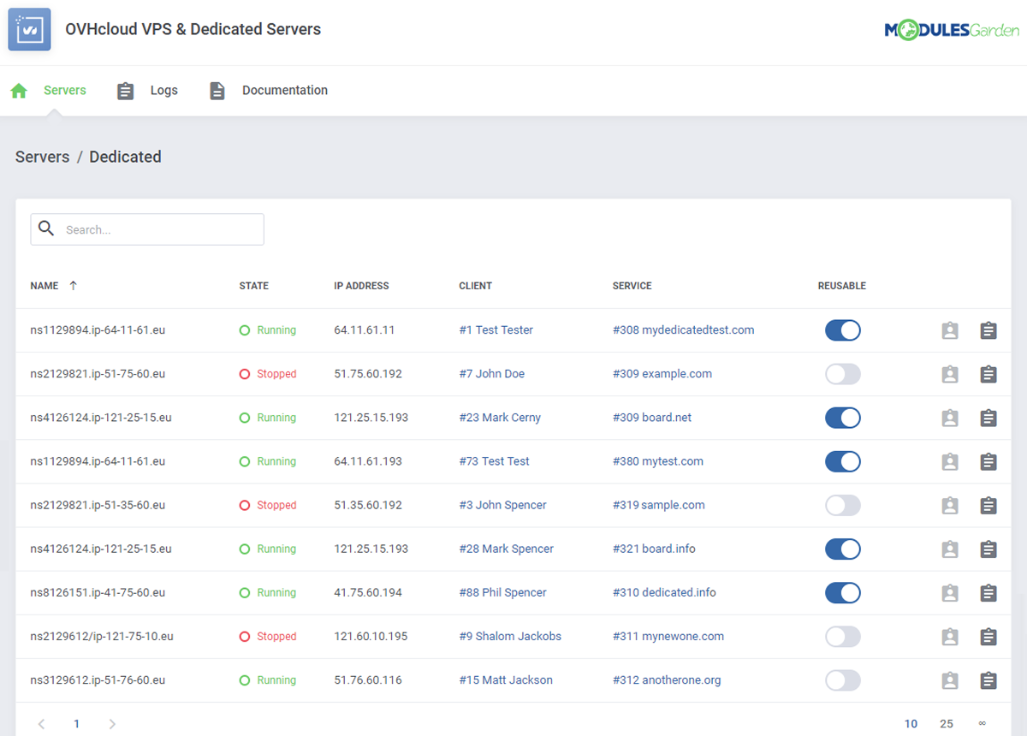The width and height of the screenshot is (1027, 736).
Task: Click the Search input field
Action: (147, 229)
